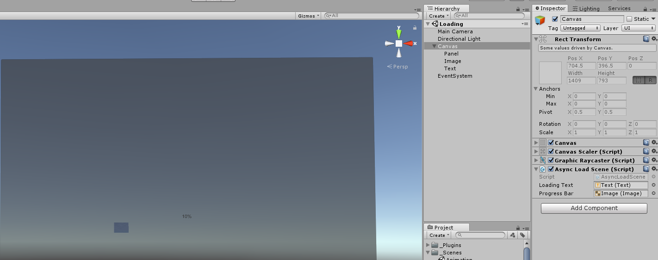Expand the Canvas Scaler foldout
The width and height of the screenshot is (658, 260).
[x=536, y=152]
